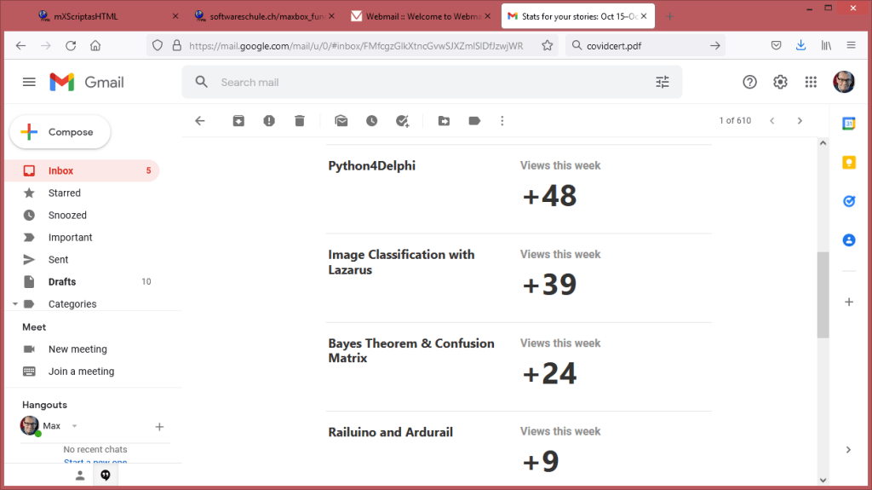
Task: Click the vertical scrollbar of the email
Action: 823,294
